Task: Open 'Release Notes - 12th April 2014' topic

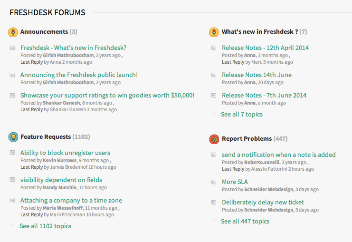Action: pyautogui.click(x=265, y=48)
